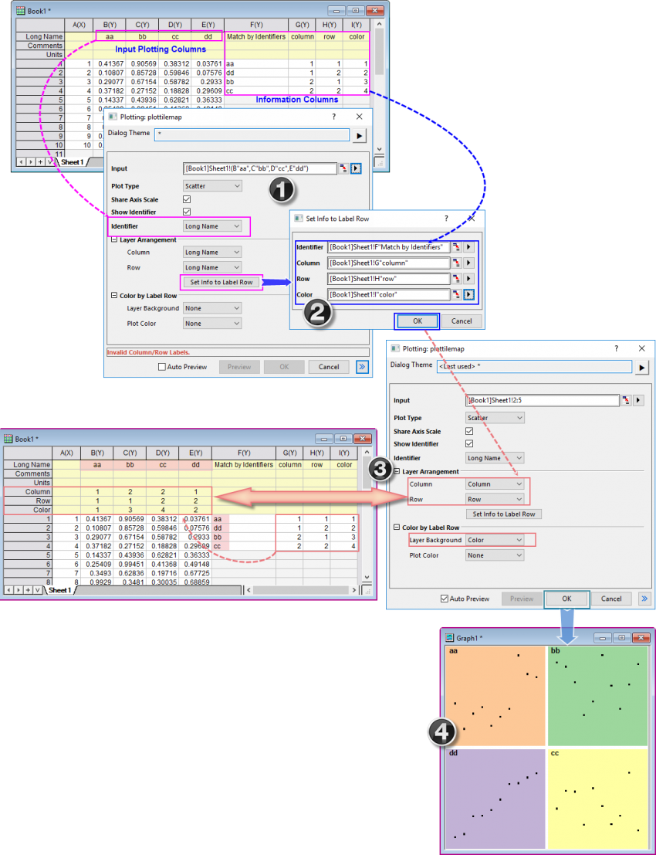Open Dialog Theme arrow menu beside '<Last used>'
Viewport: 656px width, 855px height.
point(641,368)
